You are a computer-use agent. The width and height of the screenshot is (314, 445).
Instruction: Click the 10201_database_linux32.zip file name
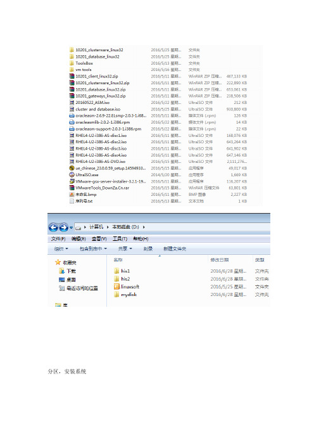[101, 89]
